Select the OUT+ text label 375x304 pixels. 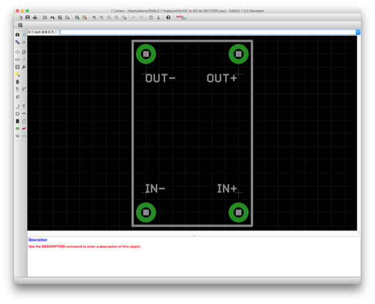222,79
